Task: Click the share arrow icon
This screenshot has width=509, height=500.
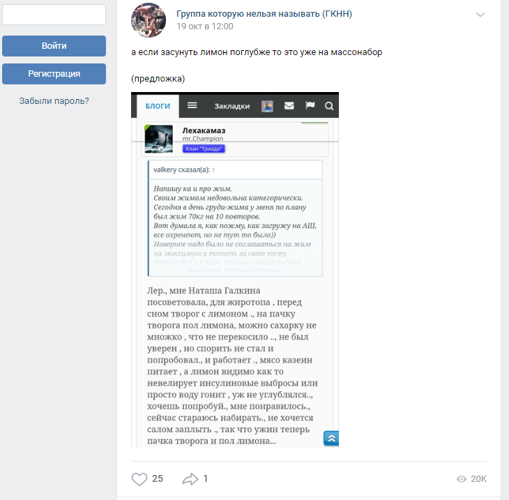Action: pos(190,479)
